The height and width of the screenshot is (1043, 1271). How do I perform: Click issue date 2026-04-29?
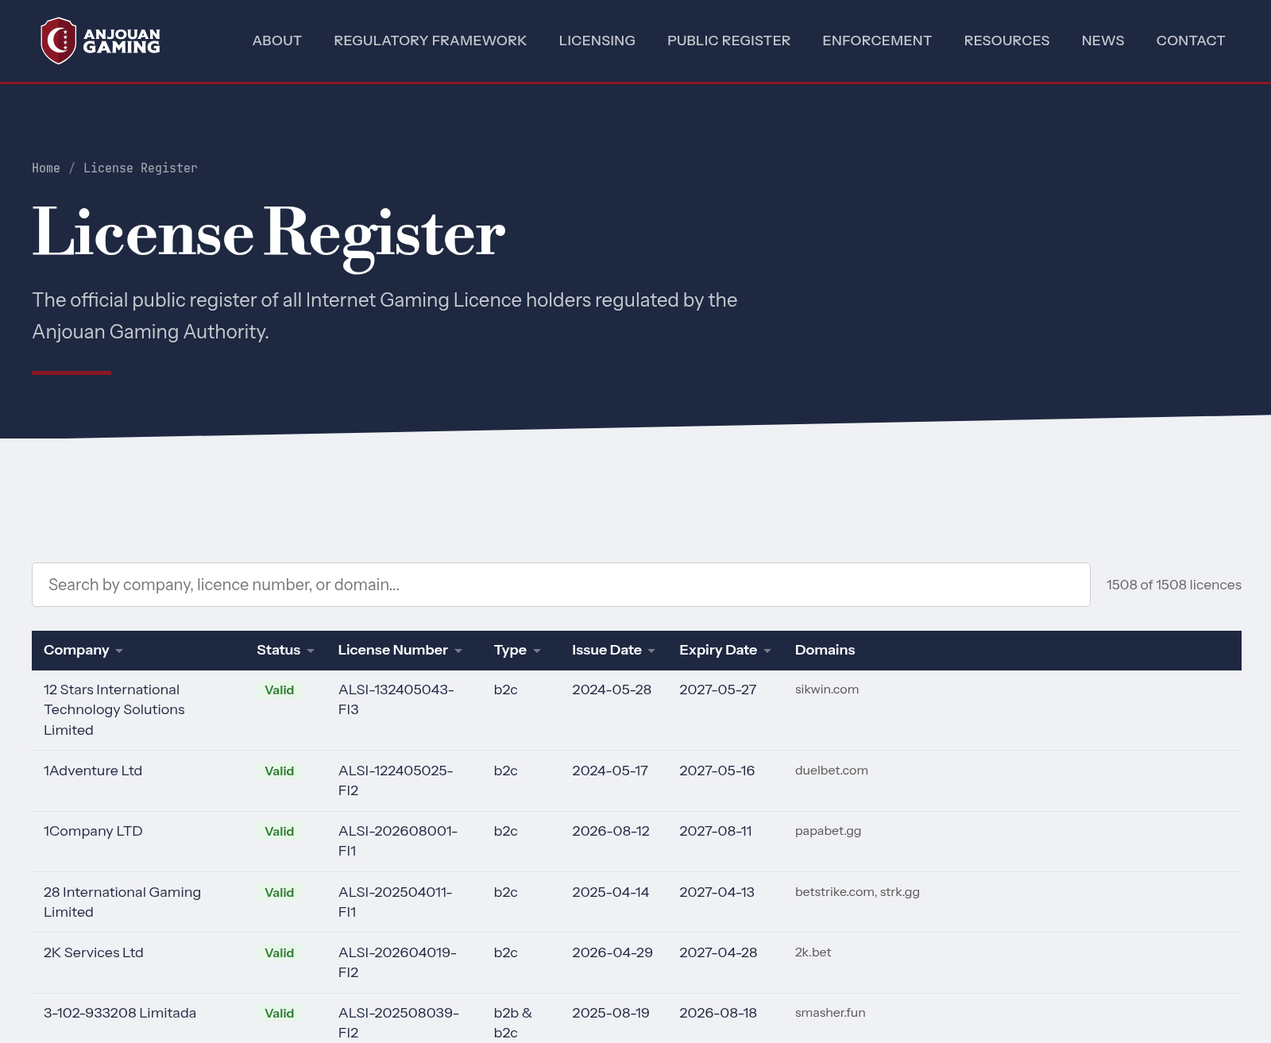[x=612, y=952]
